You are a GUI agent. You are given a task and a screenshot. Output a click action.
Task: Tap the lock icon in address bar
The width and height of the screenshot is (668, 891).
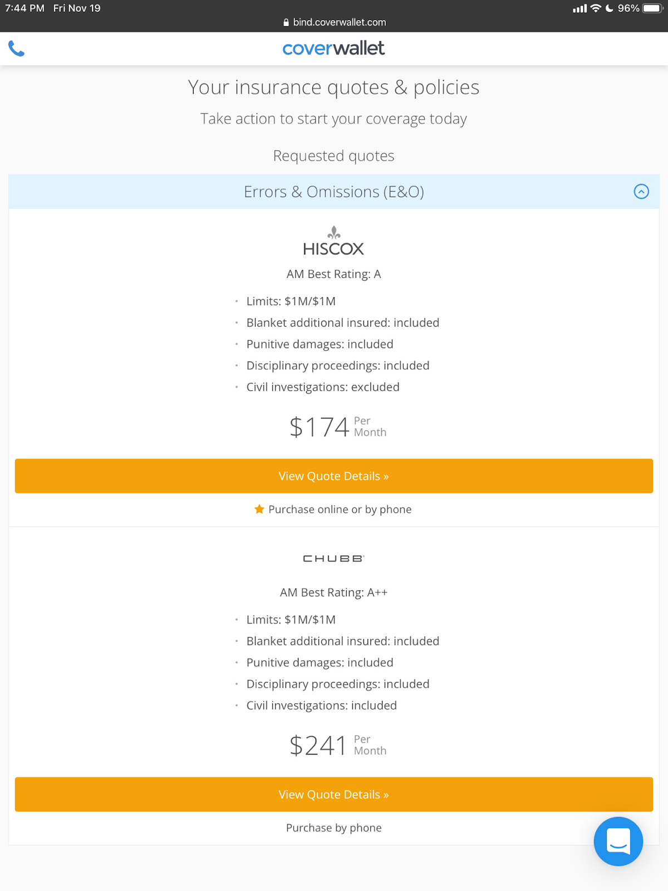coord(286,22)
